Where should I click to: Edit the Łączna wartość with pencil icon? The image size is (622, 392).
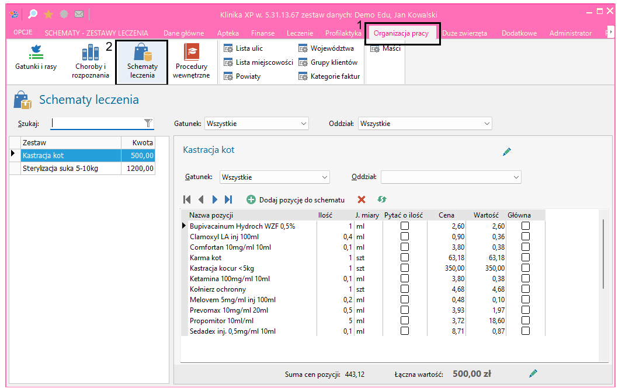pyautogui.click(x=533, y=373)
